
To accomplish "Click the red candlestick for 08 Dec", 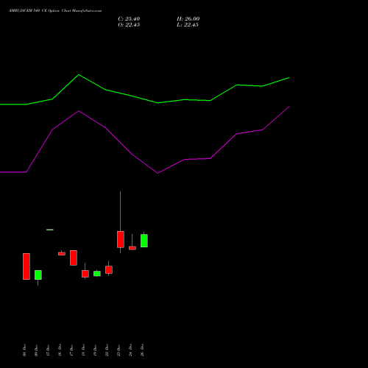I will coord(26,266).
